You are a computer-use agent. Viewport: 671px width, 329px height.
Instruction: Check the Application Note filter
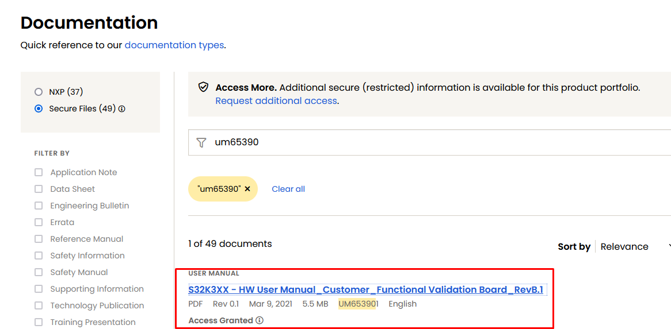[x=39, y=172]
